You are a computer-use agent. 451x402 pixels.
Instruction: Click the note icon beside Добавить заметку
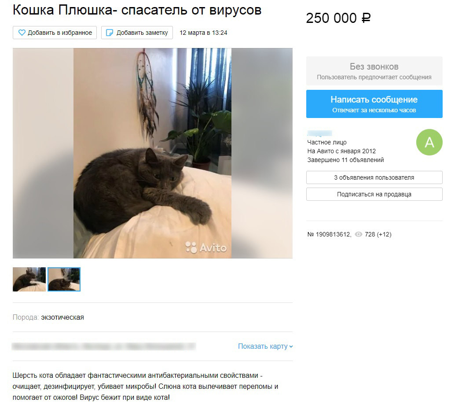click(110, 33)
